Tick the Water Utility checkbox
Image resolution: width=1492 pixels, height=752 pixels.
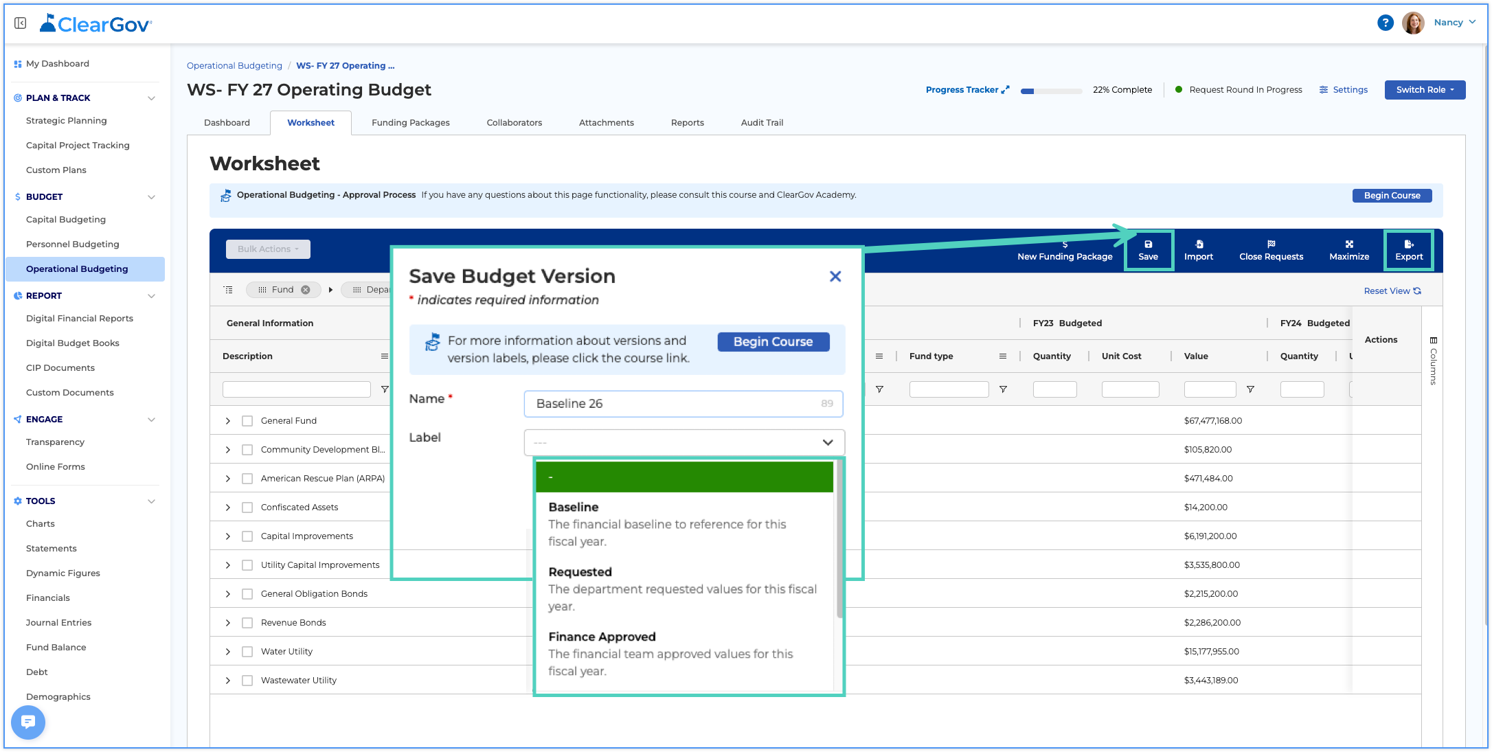pos(247,652)
